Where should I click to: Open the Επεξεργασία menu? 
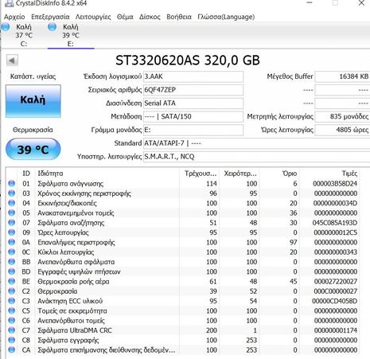pos(50,17)
